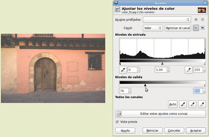The height and width of the screenshot is (137, 209).
Task: Select the all-channels gray point eyedropper
Action: [x=193, y=104]
